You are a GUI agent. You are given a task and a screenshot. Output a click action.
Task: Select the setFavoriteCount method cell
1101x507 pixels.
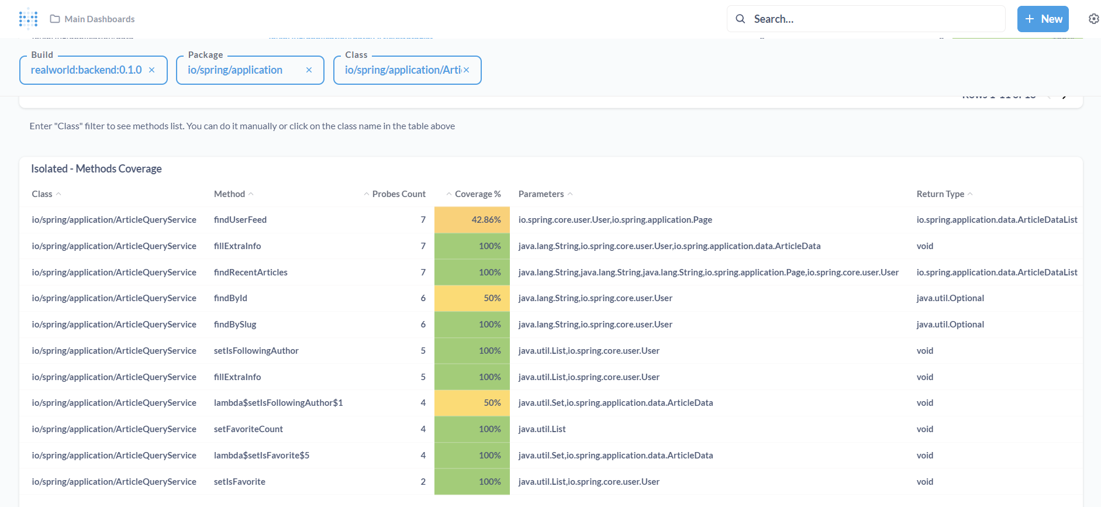click(x=248, y=429)
